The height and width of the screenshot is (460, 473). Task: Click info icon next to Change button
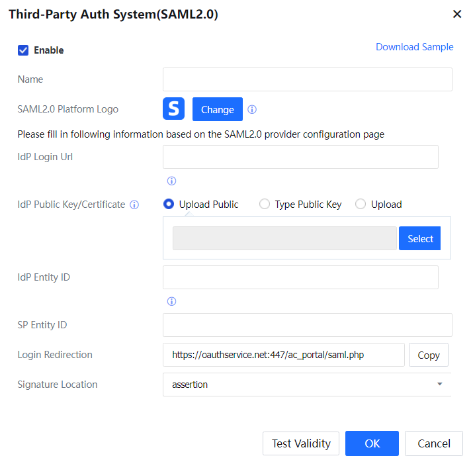click(252, 110)
